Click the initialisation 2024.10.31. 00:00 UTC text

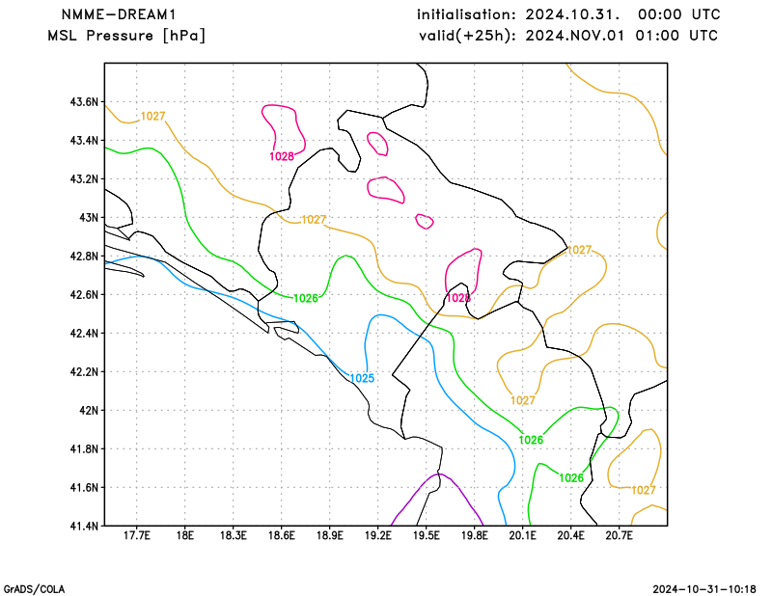pyautogui.click(x=568, y=14)
